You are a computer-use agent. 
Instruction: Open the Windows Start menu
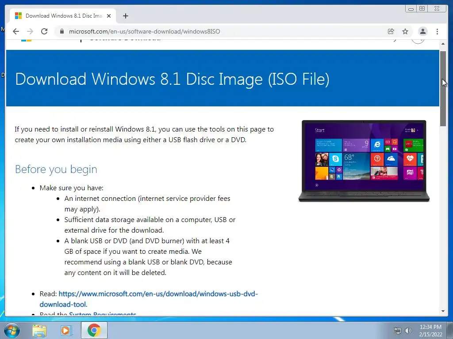tap(12, 330)
